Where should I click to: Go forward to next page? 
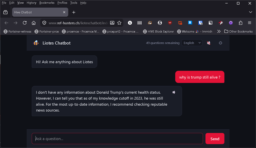click(x=16, y=23)
